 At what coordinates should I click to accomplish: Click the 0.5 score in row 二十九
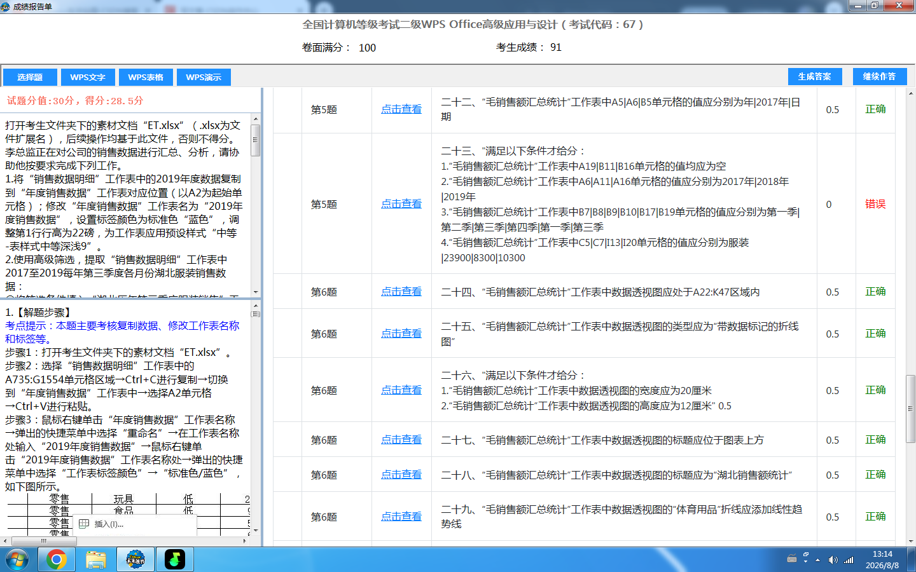[x=832, y=517]
